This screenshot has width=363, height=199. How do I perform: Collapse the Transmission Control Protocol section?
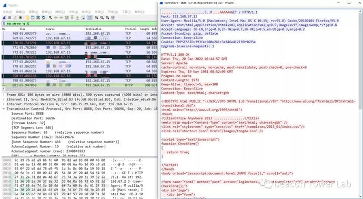click(4, 109)
